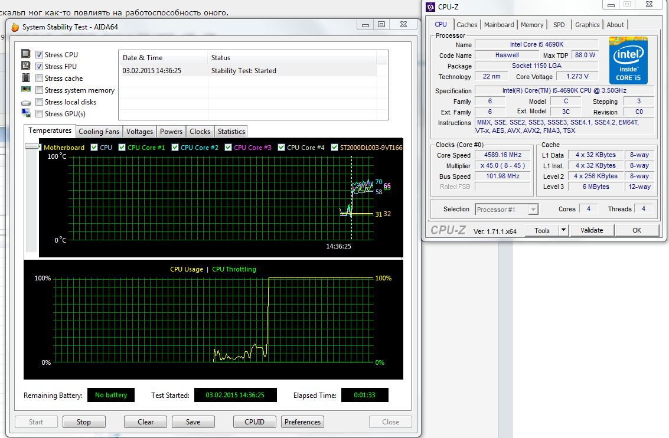Enable Stress system memory checkbox
669x438 pixels.
point(39,90)
